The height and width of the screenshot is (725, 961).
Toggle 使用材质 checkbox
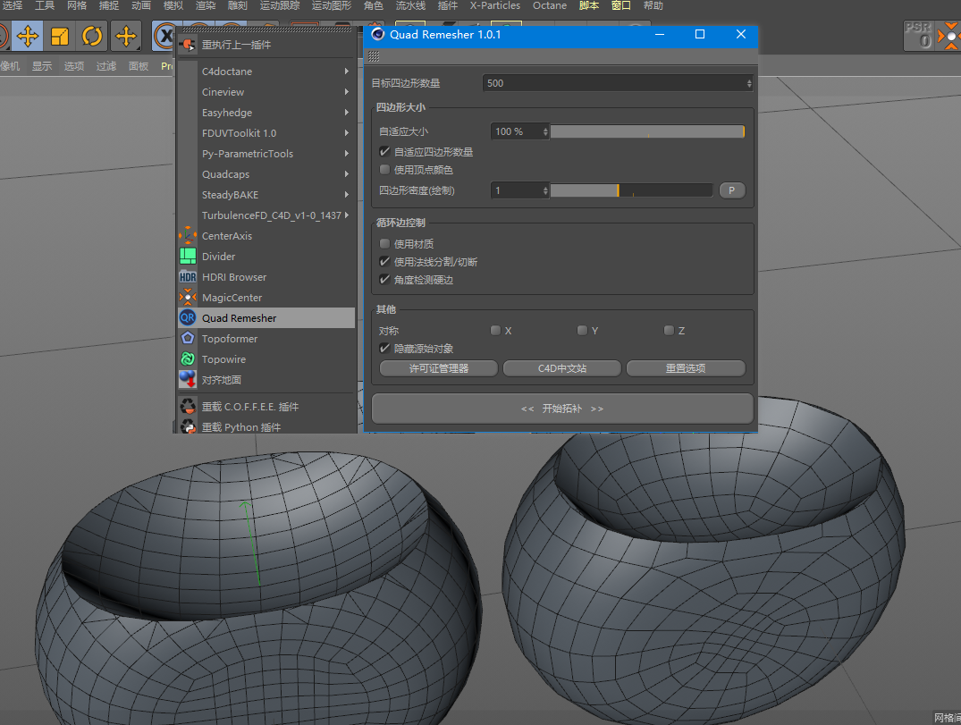[385, 243]
